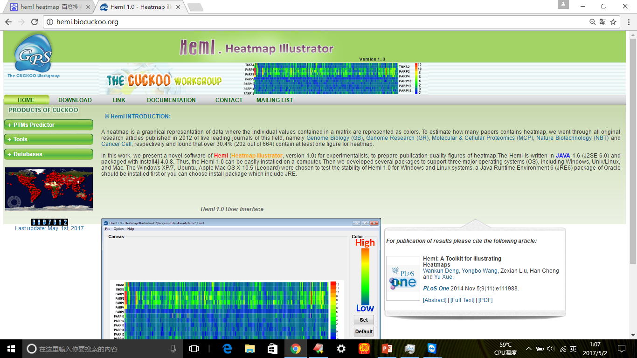Open the Wi-Fi network tray icon
Viewport: 637px width, 358px height.
[563, 349]
